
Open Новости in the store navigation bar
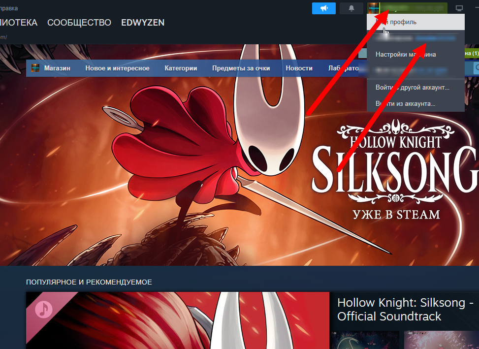(299, 68)
